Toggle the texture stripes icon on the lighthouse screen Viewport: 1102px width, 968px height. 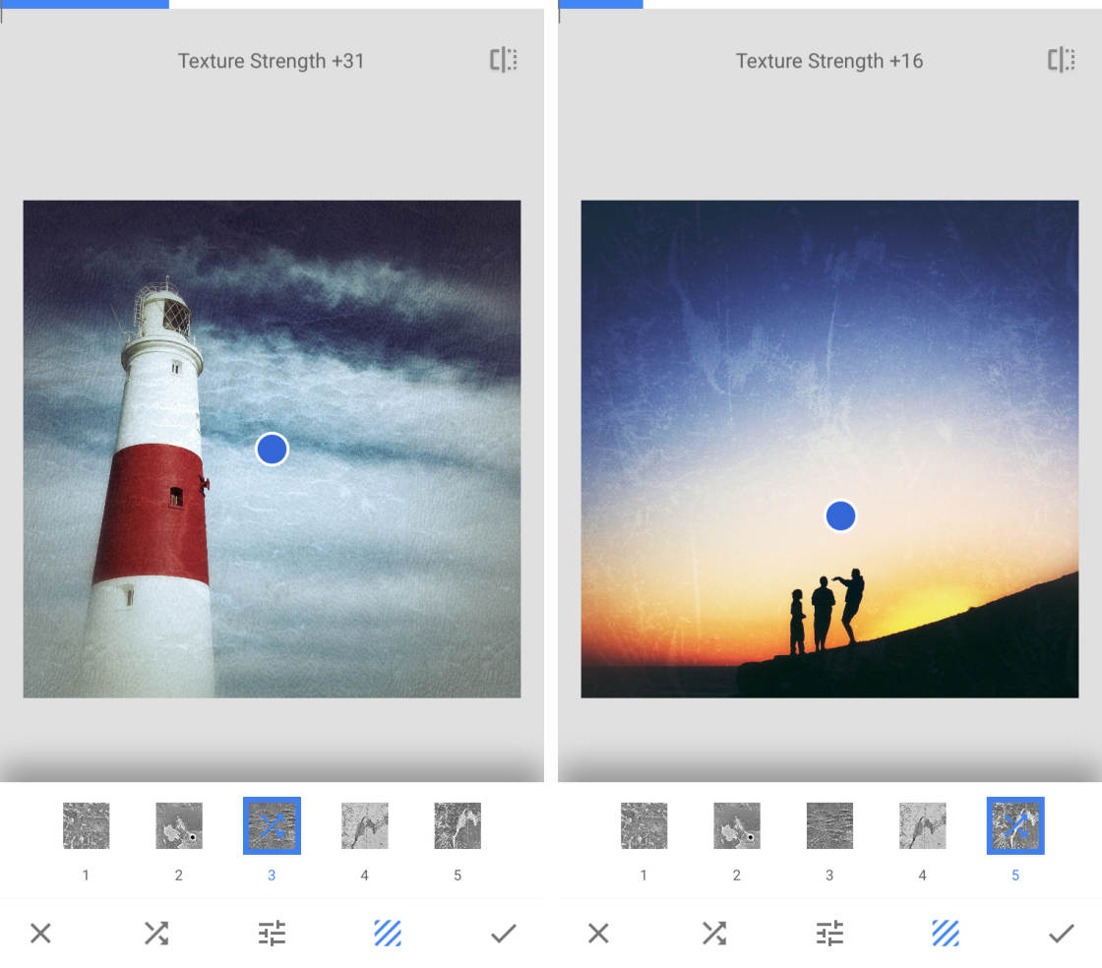coord(388,933)
